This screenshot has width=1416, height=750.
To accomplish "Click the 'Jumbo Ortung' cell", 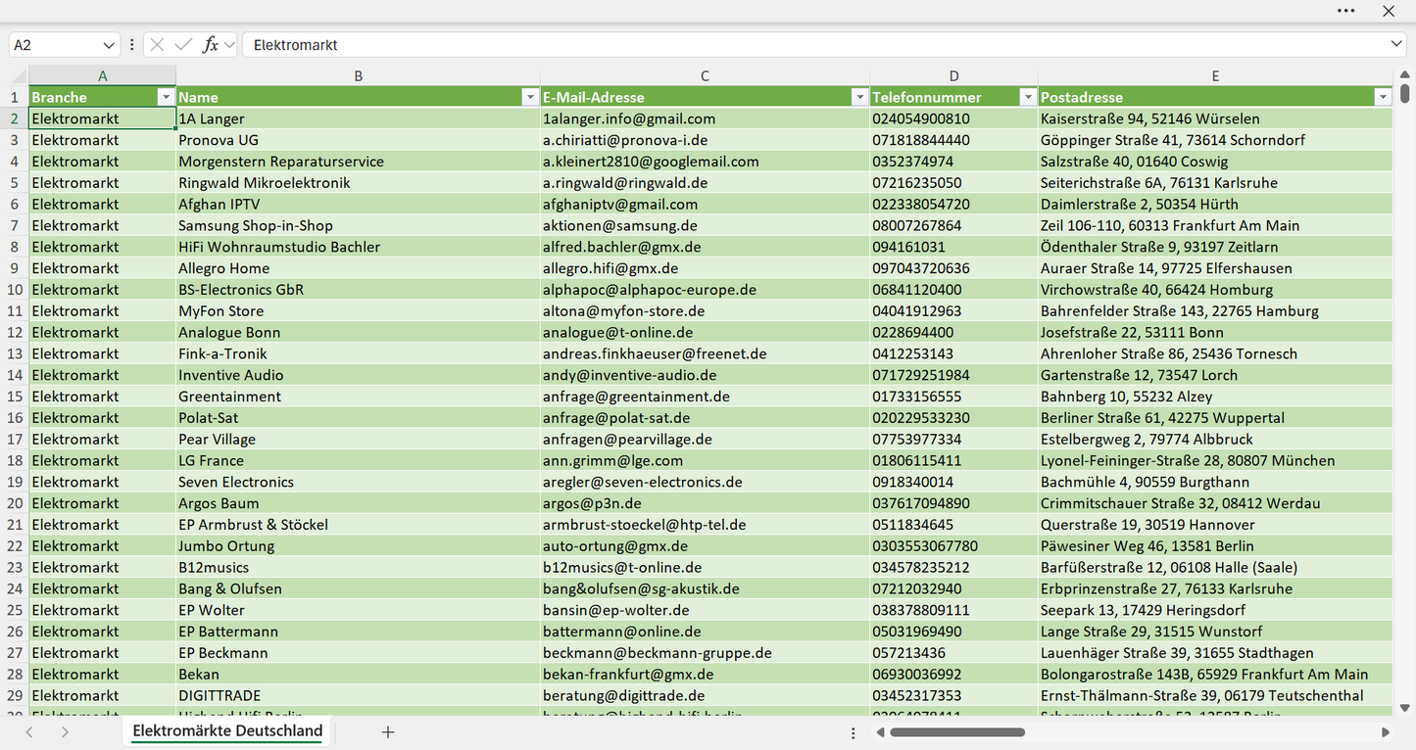I will coord(358,546).
